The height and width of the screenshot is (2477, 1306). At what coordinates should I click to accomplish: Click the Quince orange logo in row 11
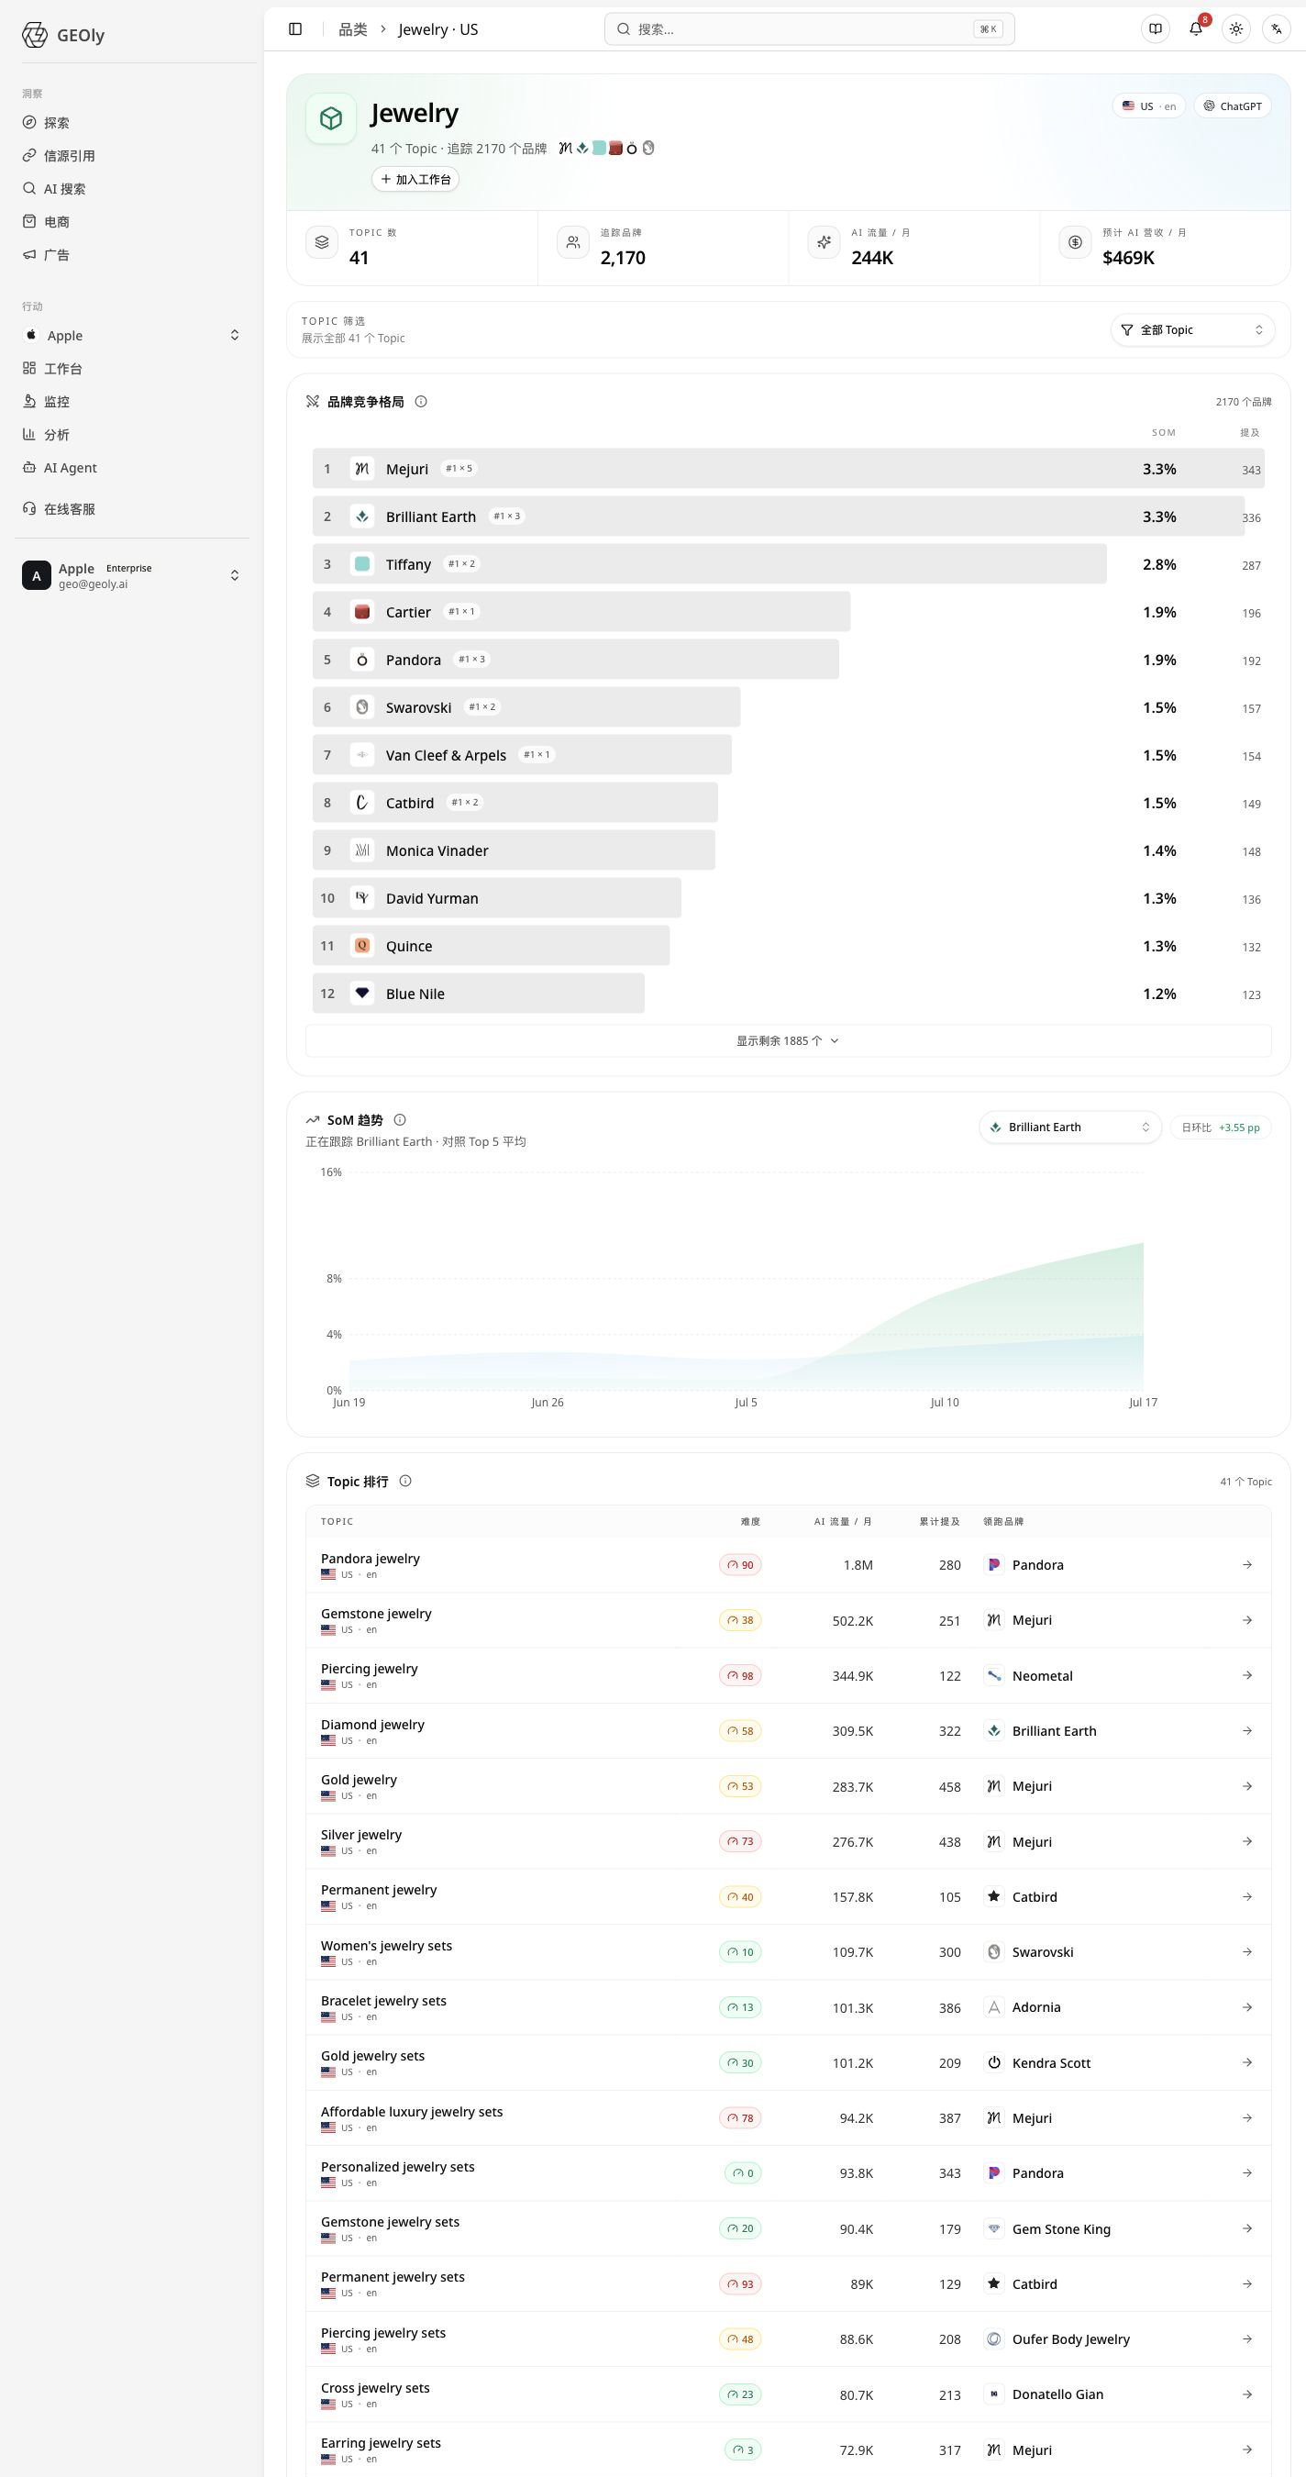pos(362,945)
